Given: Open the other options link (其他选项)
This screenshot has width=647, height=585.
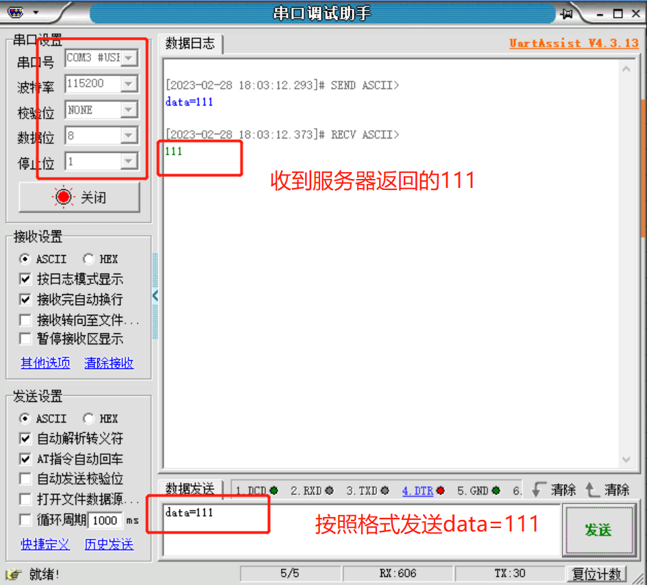Looking at the screenshot, I should (x=45, y=363).
